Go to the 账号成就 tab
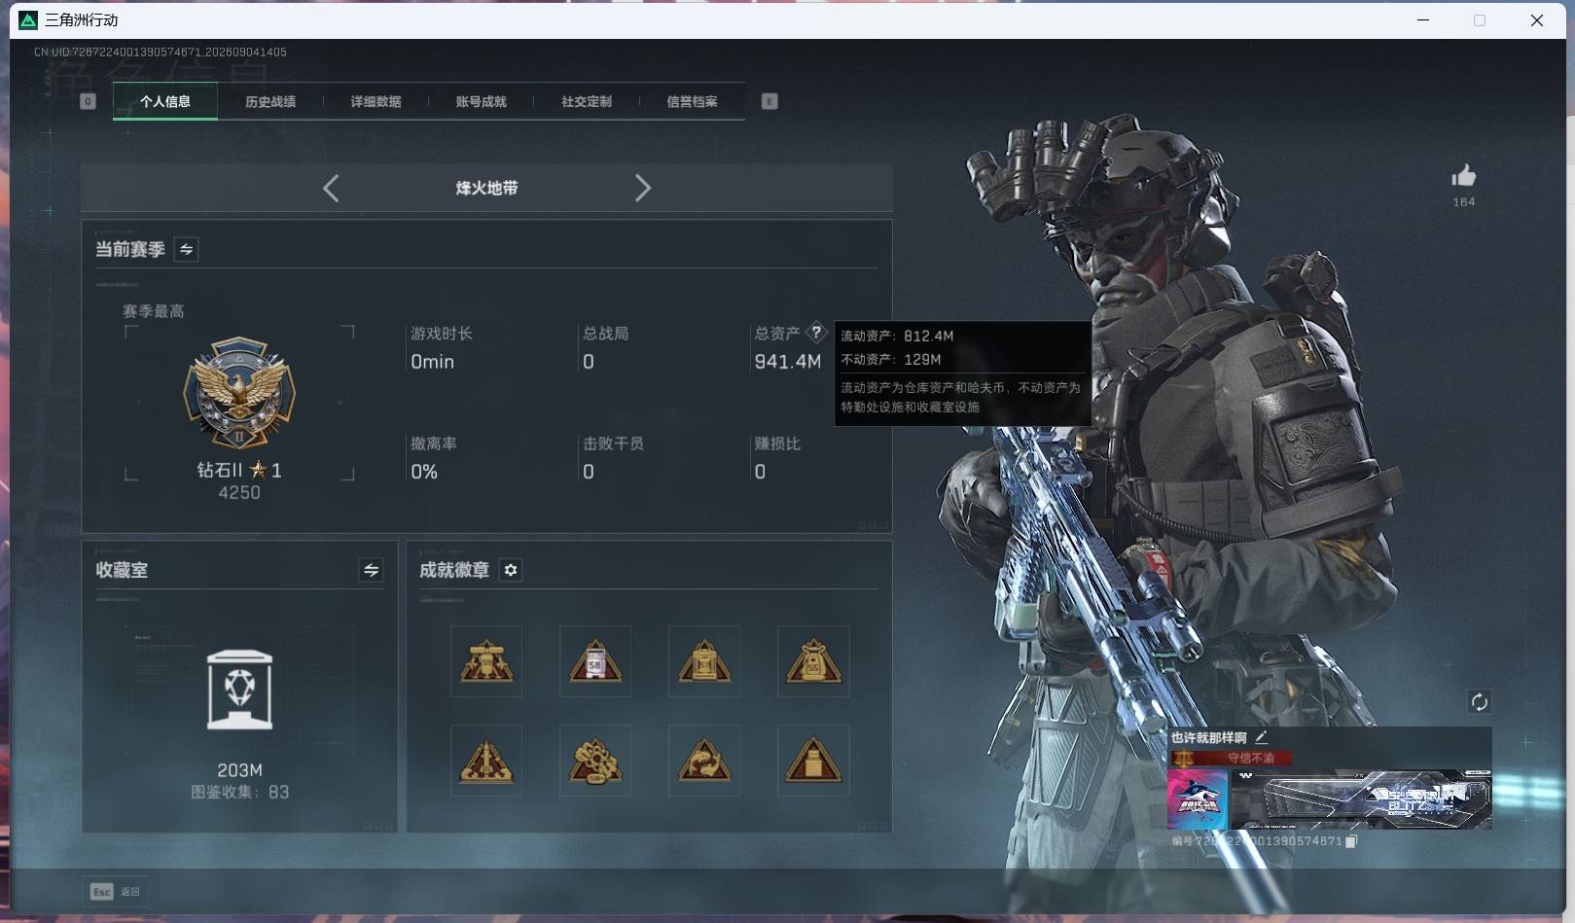 pyautogui.click(x=481, y=101)
